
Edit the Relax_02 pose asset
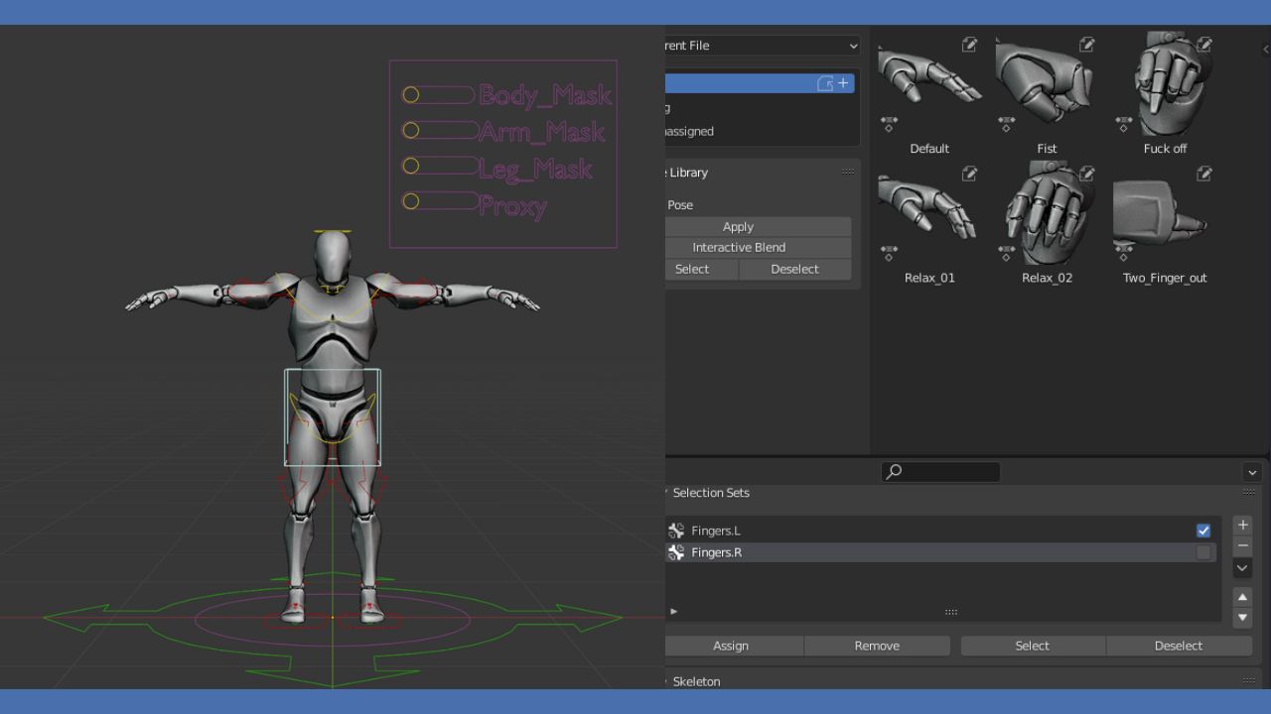click(1085, 174)
